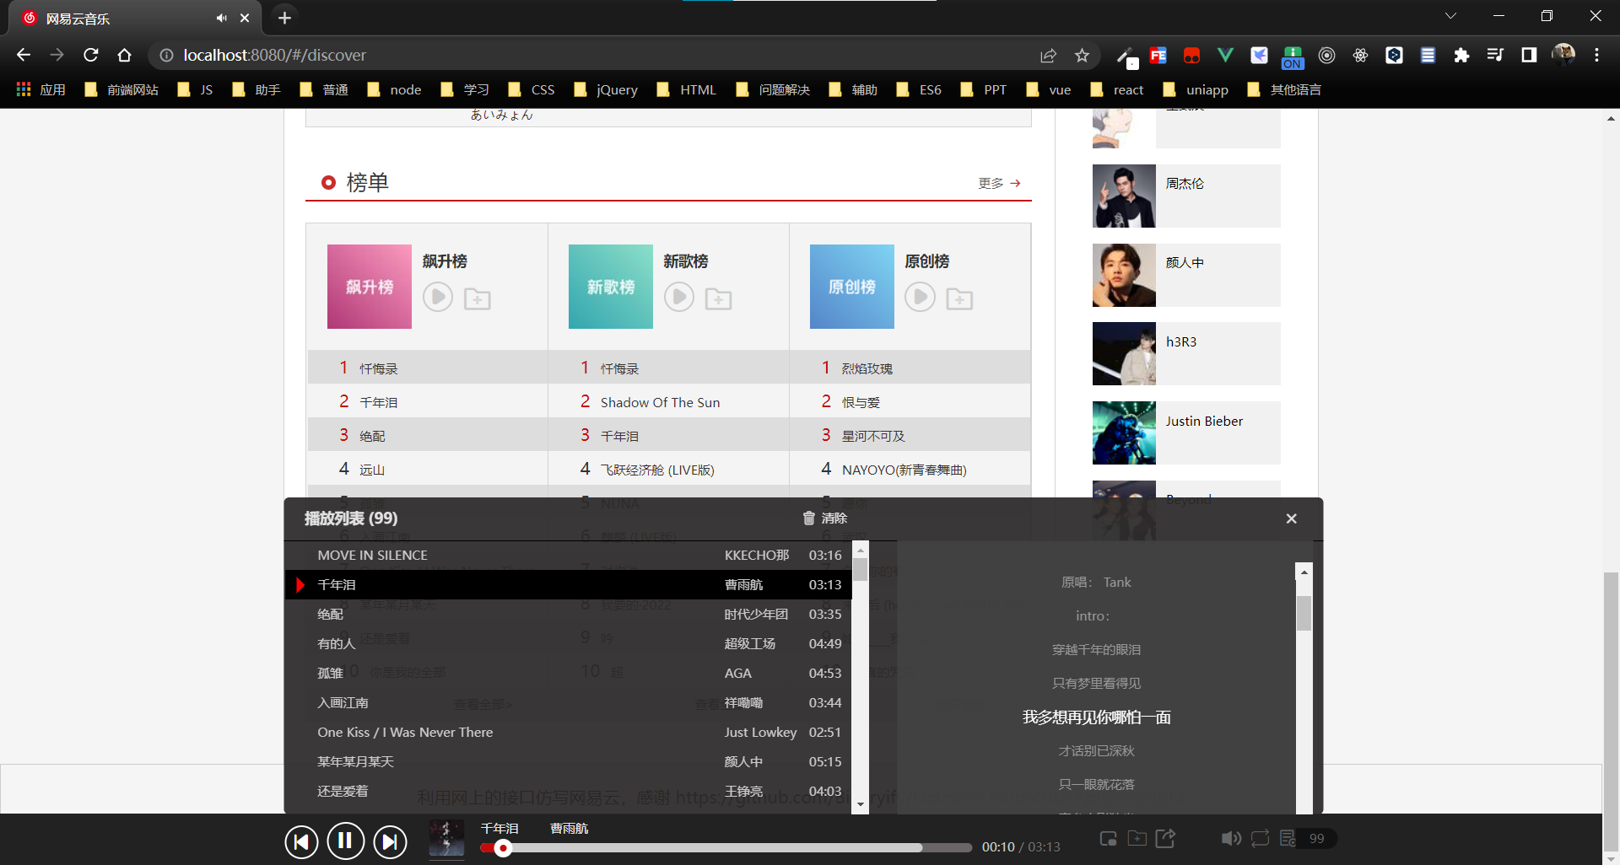Open the react bookmark folder
The width and height of the screenshot is (1620, 865).
[x=1117, y=89]
